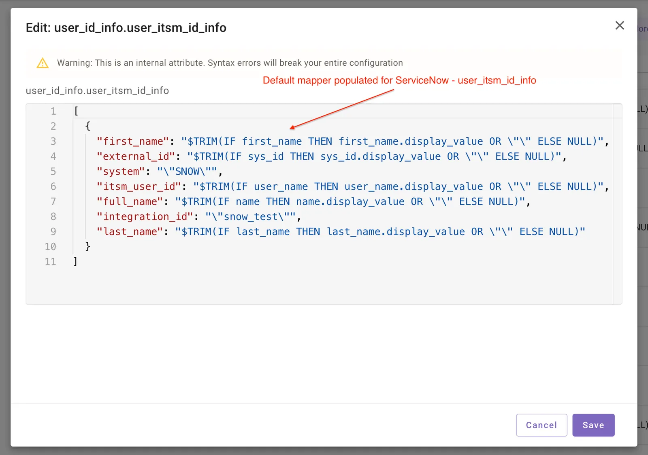The width and height of the screenshot is (648, 455).
Task: Click the "itsm_user_id" key on line 6
Action: [139, 186]
